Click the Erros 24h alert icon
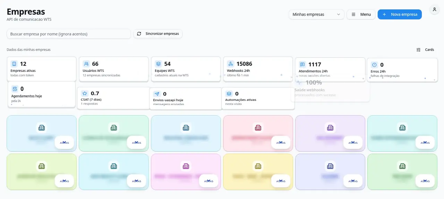This screenshot has height=199, width=444. coord(374,65)
